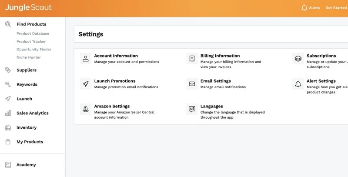The image size is (348, 177).
Task: Open the Academy section
Action: [26, 165]
